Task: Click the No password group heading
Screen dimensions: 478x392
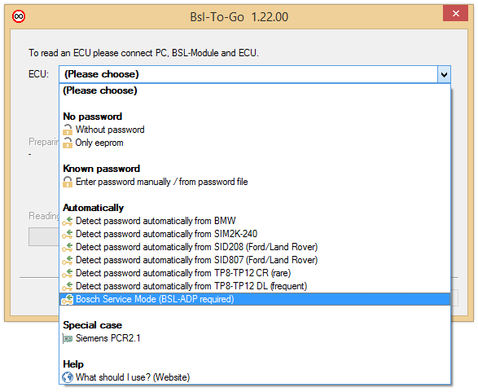Action: pos(92,117)
